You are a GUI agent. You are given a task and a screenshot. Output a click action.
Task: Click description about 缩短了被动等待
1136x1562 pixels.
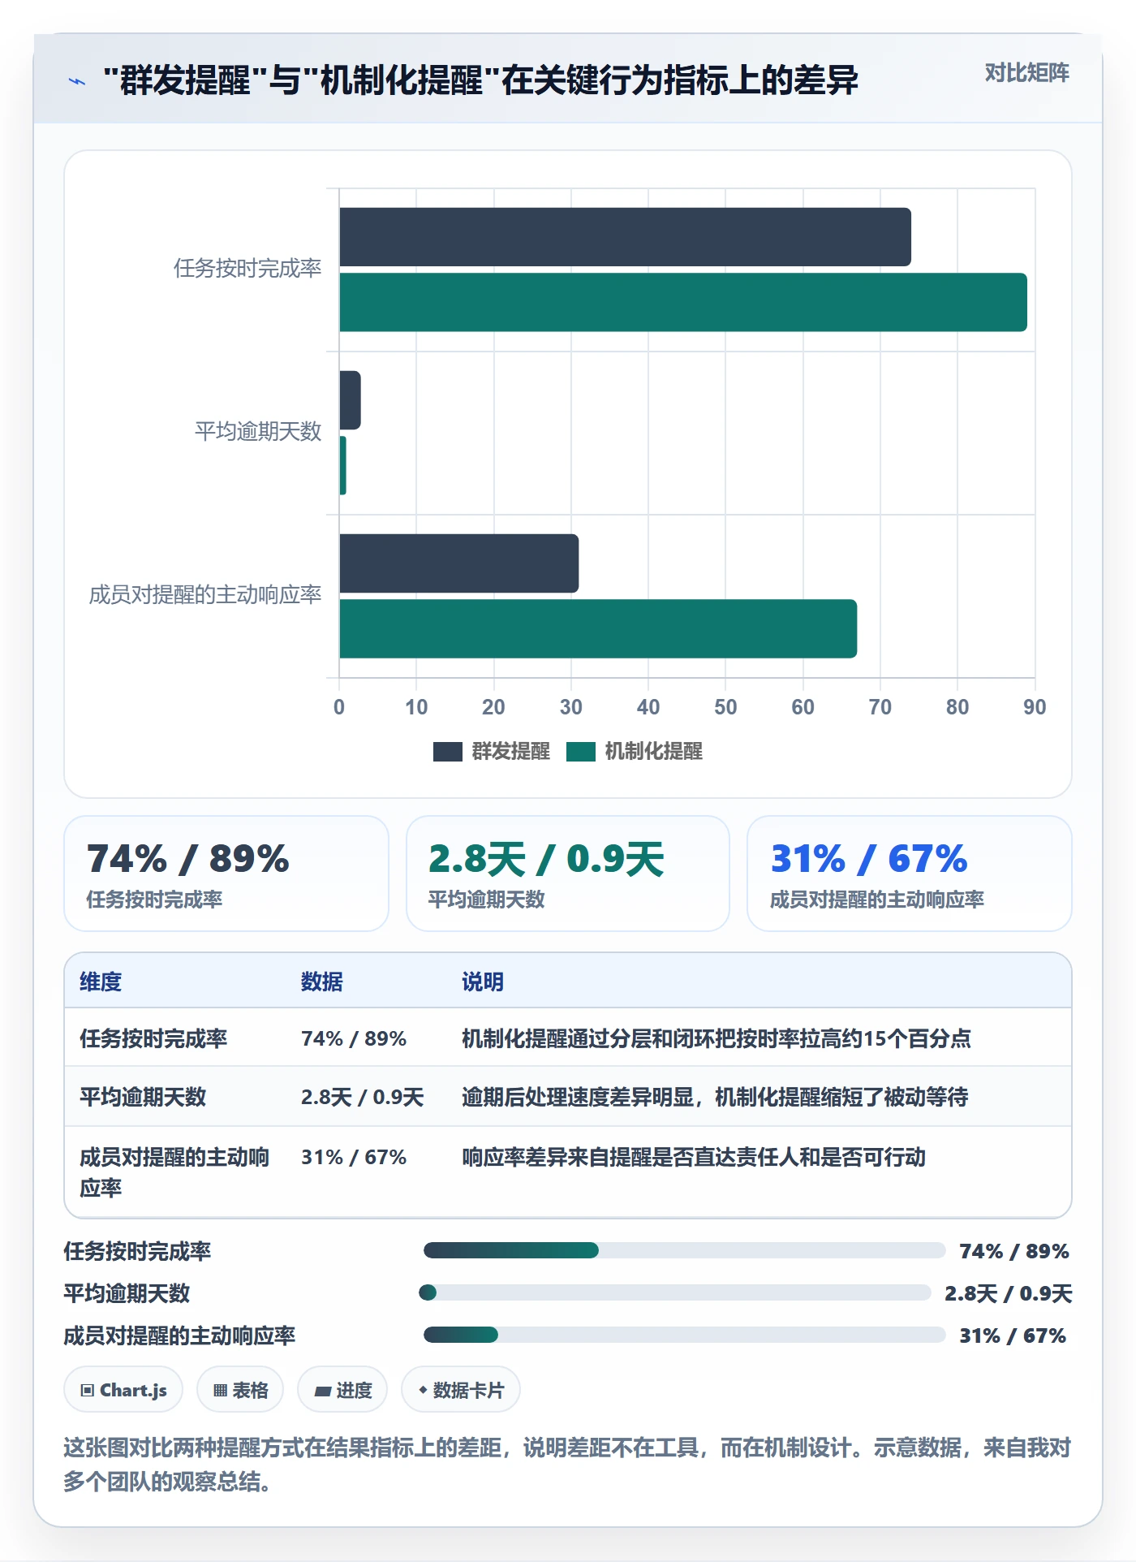pyautogui.click(x=715, y=1097)
